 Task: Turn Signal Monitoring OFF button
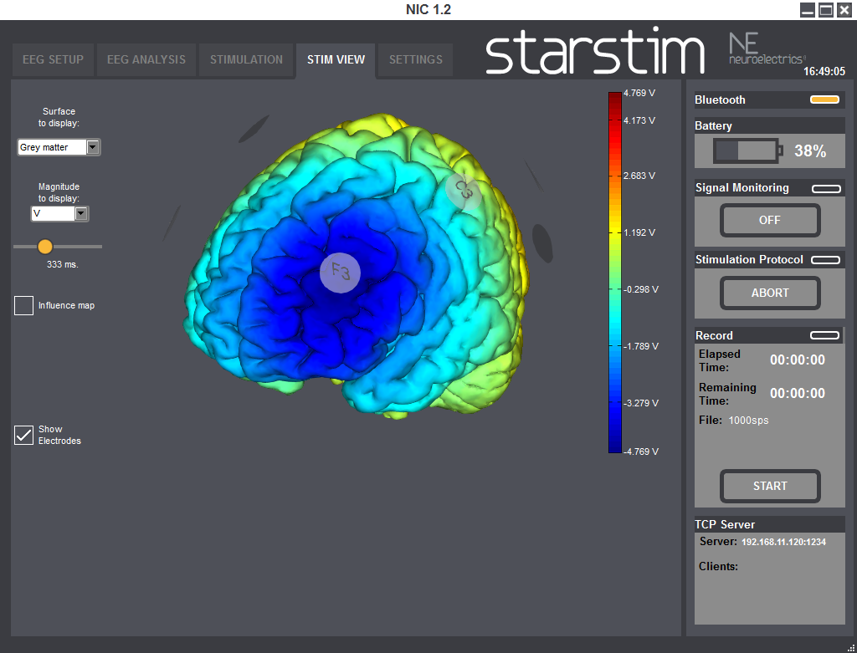point(770,220)
